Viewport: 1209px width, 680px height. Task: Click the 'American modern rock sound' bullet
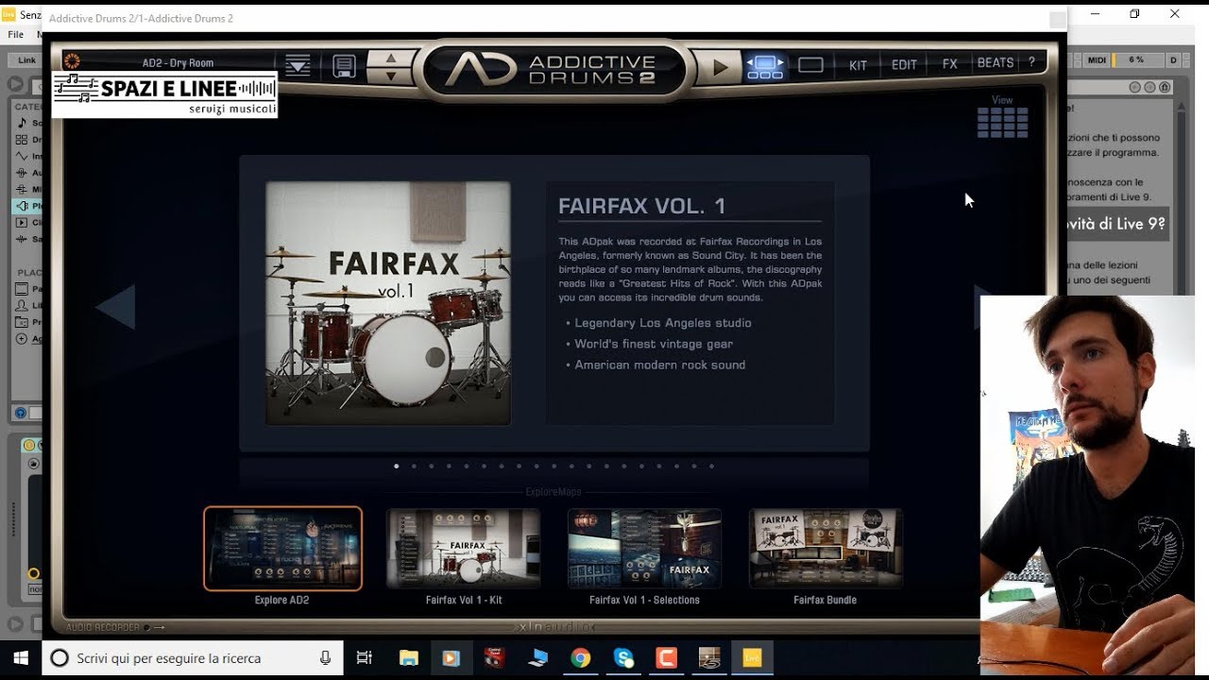point(660,365)
